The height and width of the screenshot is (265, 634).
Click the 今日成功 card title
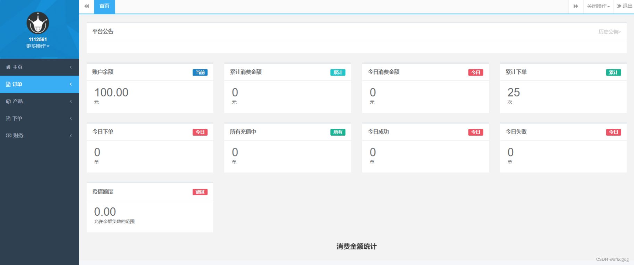pyautogui.click(x=378, y=131)
